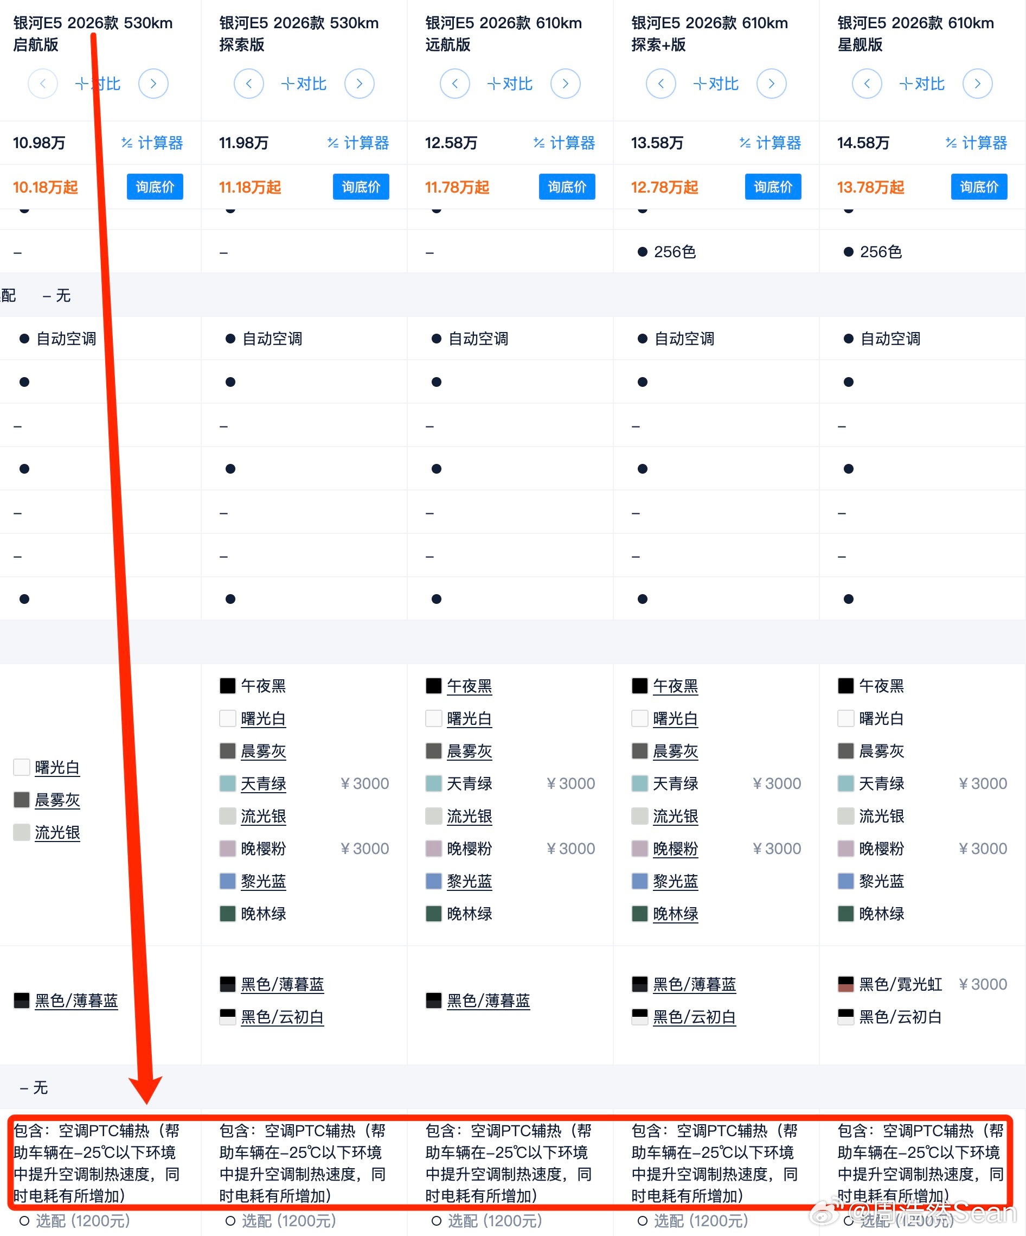Click left arrow under 530km 探索版

tap(249, 84)
